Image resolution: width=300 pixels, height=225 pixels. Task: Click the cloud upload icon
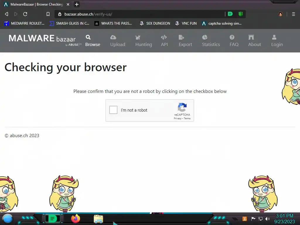113,37
